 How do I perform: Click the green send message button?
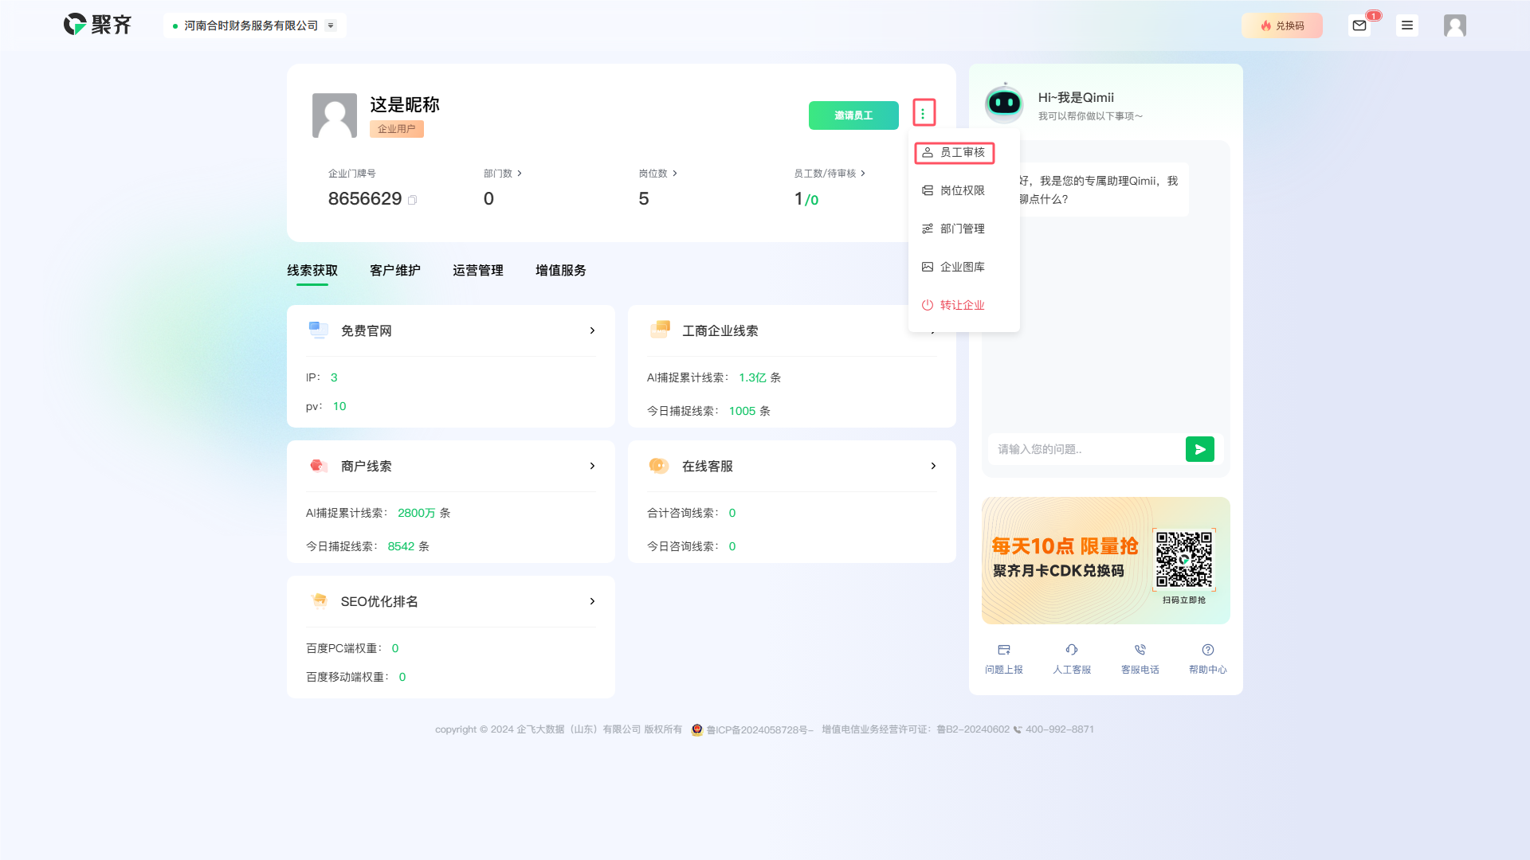pyautogui.click(x=1200, y=449)
